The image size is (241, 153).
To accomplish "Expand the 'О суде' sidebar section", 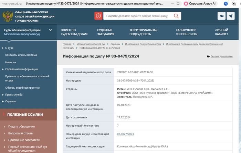I will (x=3, y=48).
